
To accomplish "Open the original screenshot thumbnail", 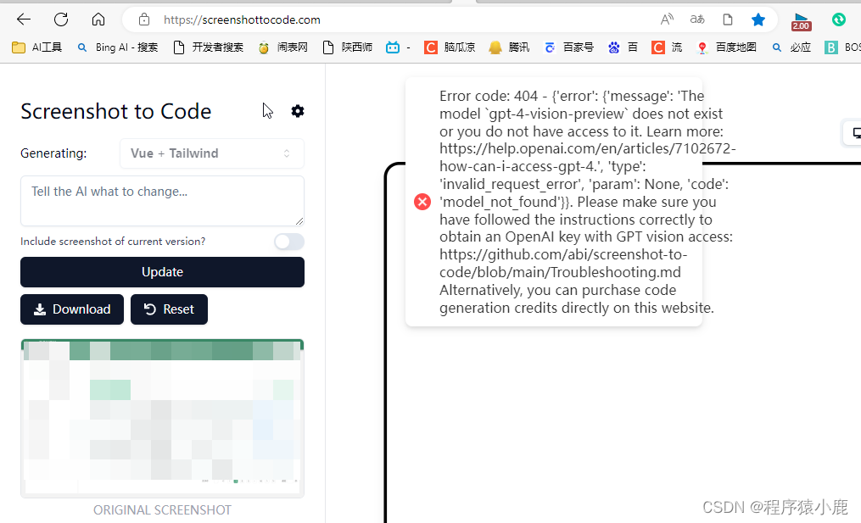I will coord(163,418).
